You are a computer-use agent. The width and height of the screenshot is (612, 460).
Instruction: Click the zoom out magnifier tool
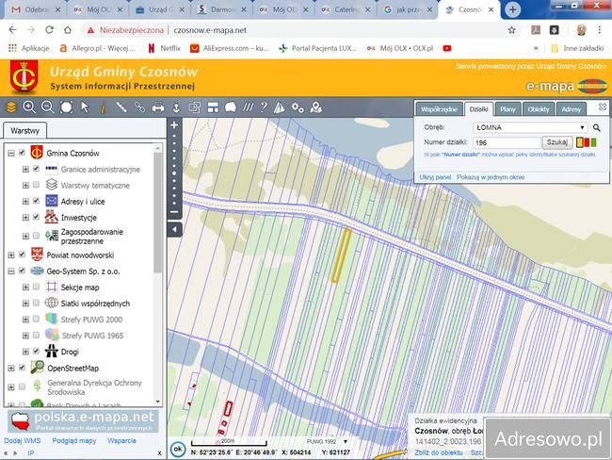(x=47, y=107)
